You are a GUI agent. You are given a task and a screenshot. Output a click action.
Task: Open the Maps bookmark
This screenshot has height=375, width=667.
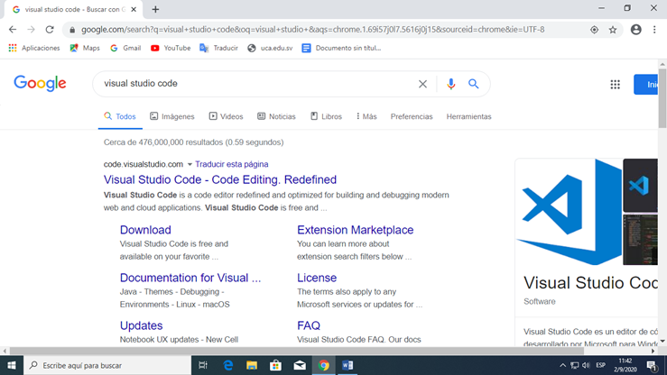pos(85,48)
